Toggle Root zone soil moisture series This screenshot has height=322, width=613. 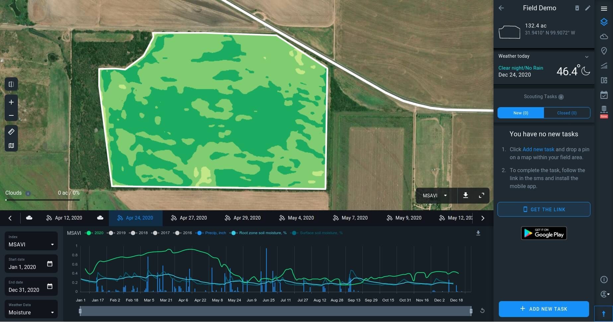click(x=258, y=233)
